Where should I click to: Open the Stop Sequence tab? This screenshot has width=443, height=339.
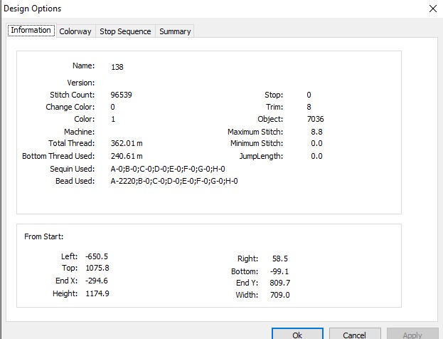click(125, 31)
